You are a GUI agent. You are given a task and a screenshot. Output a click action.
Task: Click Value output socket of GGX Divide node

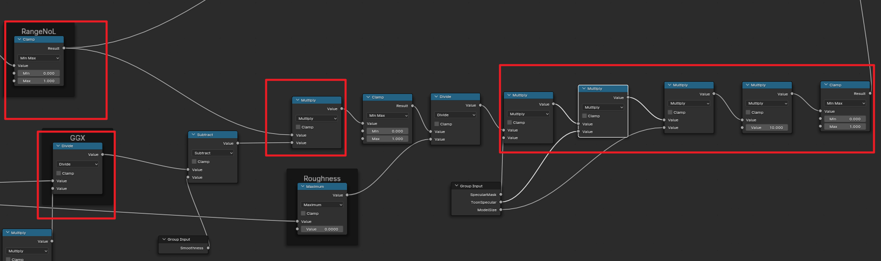click(x=102, y=154)
